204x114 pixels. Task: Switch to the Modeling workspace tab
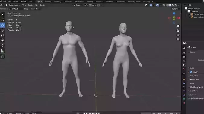[48, 2]
